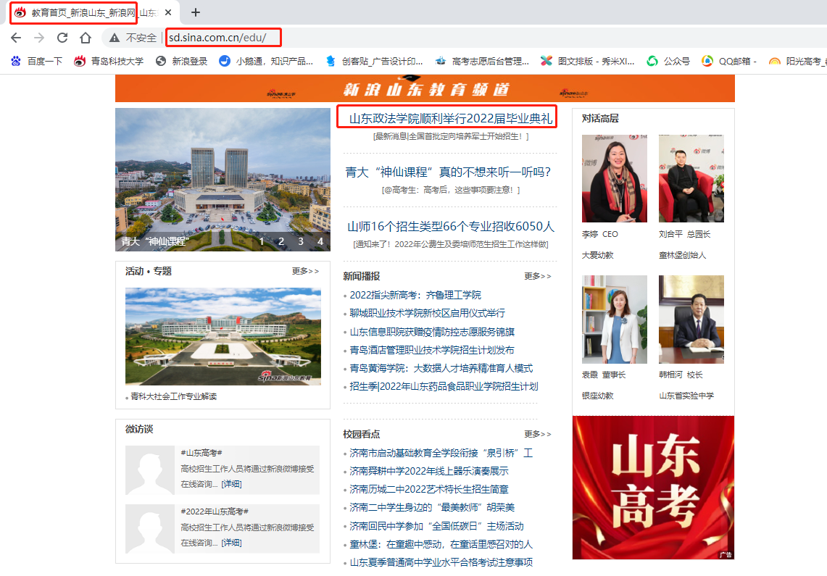This screenshot has width=827, height=576.
Task: Open the browser home page
Action: (x=86, y=38)
